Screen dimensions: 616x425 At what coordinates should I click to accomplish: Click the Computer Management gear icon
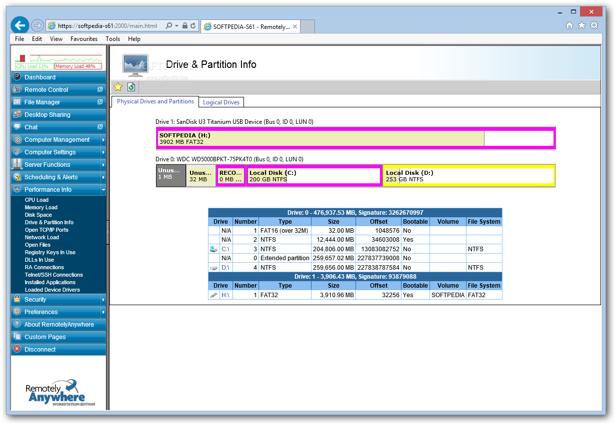click(x=17, y=139)
